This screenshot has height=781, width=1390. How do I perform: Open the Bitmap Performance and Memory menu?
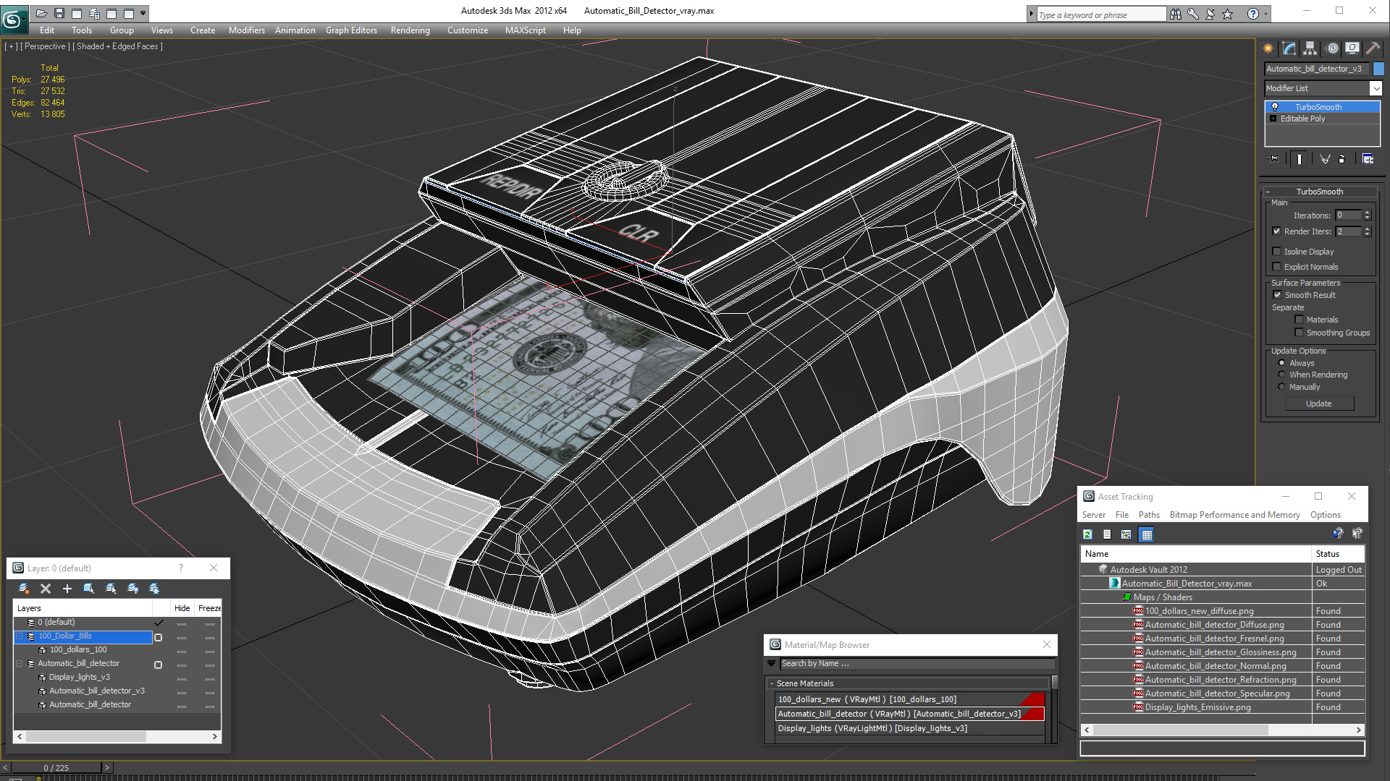(1234, 515)
